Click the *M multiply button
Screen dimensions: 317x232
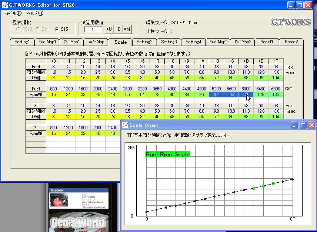coord(127,29)
